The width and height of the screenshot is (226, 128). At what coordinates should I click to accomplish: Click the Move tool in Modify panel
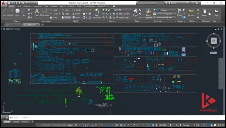65,10
